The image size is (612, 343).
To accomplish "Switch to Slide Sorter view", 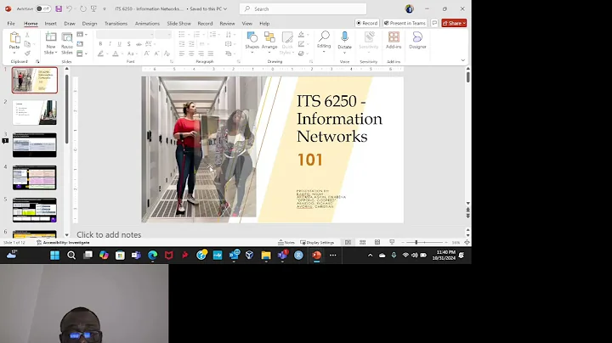I will click(x=363, y=243).
